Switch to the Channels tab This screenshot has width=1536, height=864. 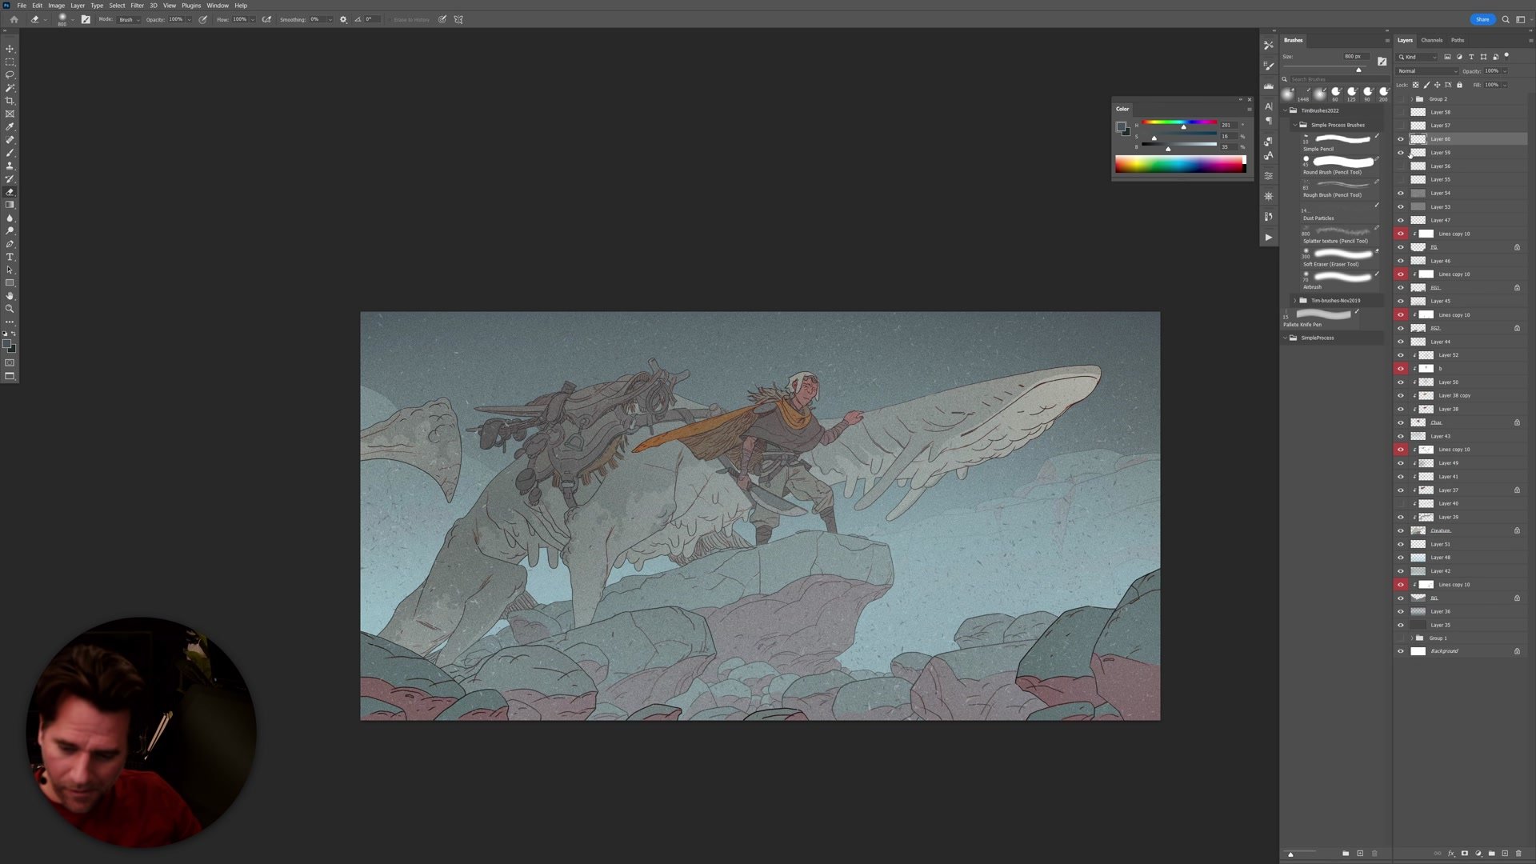(x=1431, y=40)
